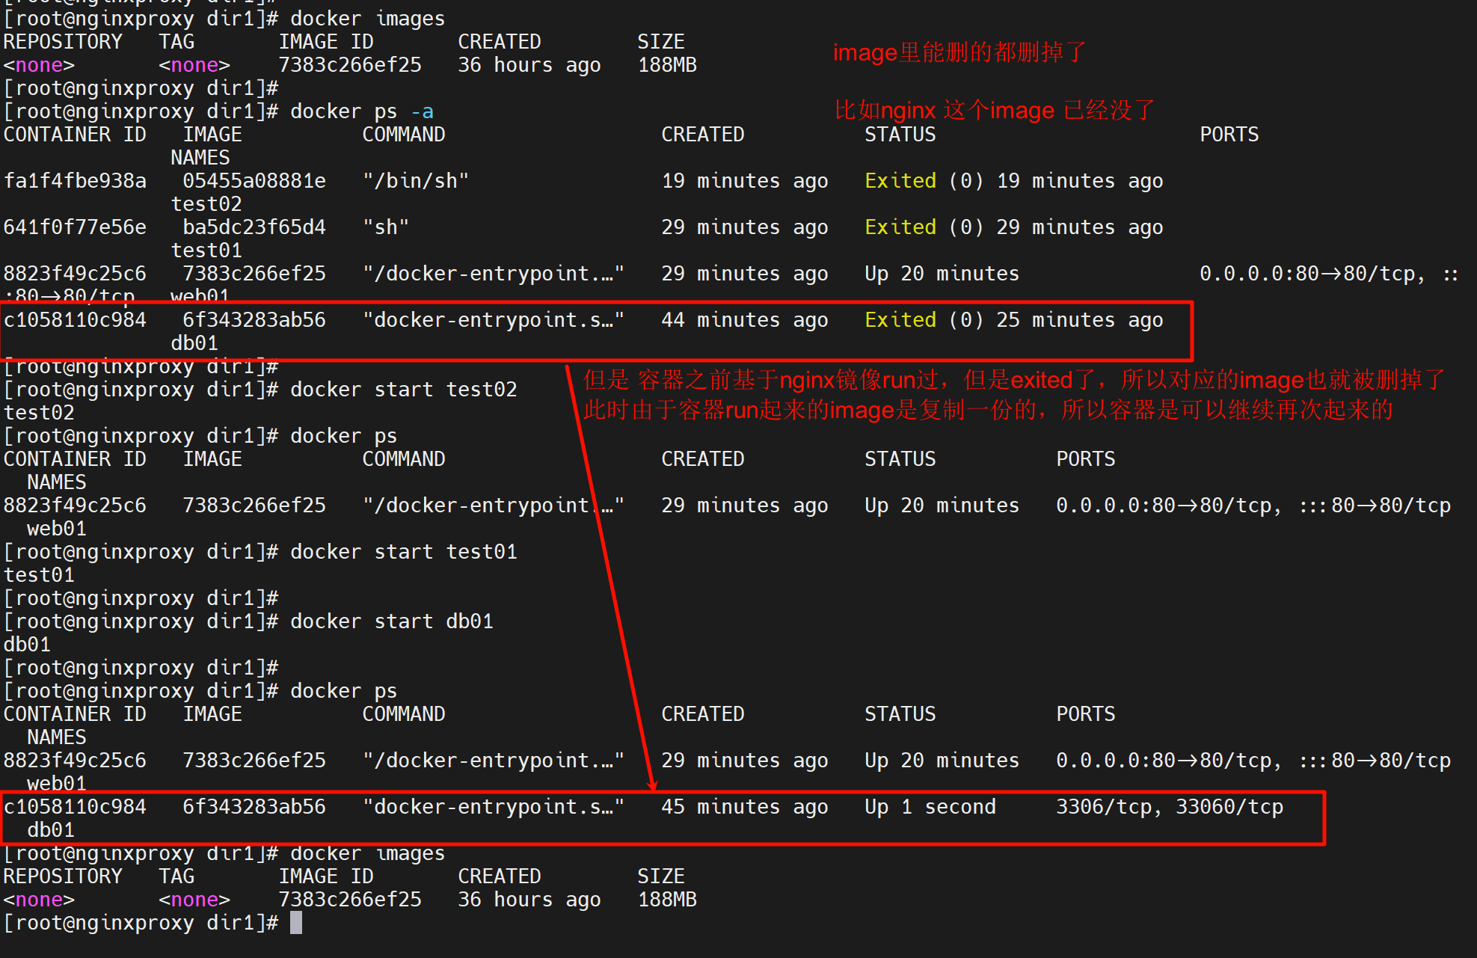Click '188MB' size in bottom images list
The image size is (1477, 958).
point(667,900)
